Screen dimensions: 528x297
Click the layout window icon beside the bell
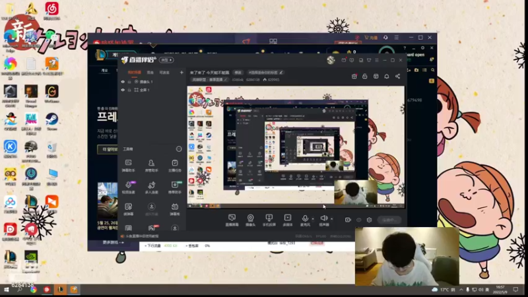click(x=376, y=77)
